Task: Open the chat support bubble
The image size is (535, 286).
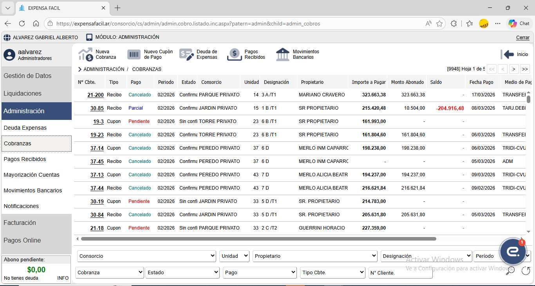Action: (x=513, y=252)
